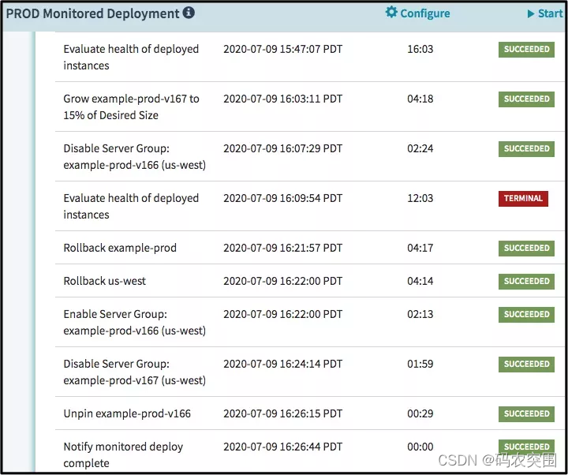Click the duration value 01:59
The width and height of the screenshot is (568, 475).
(x=420, y=364)
